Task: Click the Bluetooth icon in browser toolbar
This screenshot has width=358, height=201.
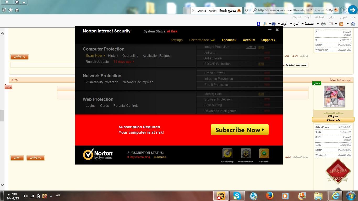Action: coord(258,24)
